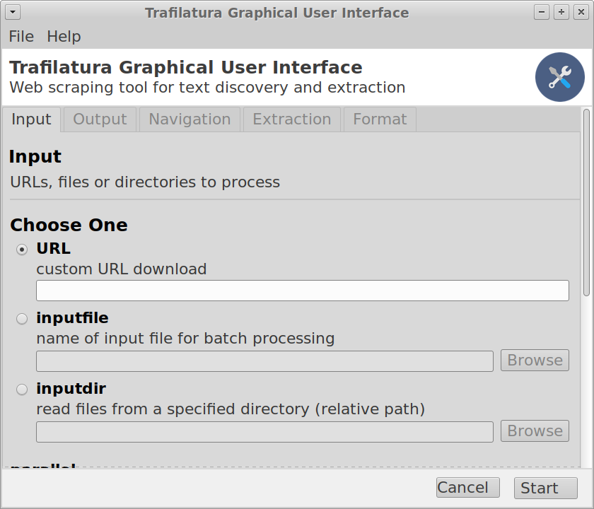
Task: Click the custom URL download text field
Action: pyautogui.click(x=303, y=291)
